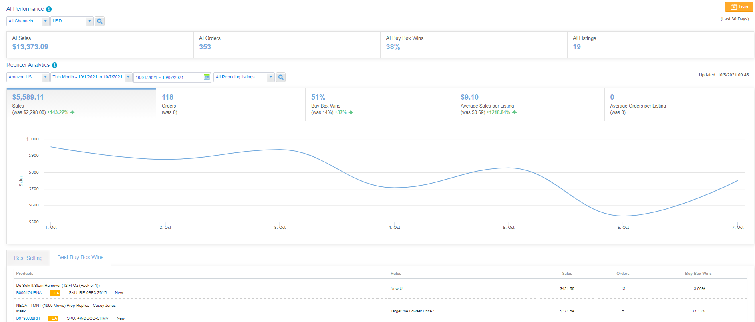Screen dimensions: 755x322
Task: Click the $371.54 sales cell
Action: pos(567,311)
